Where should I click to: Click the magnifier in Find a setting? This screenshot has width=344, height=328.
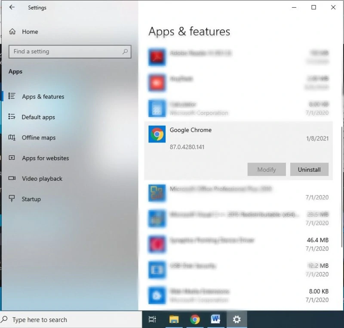(x=125, y=52)
